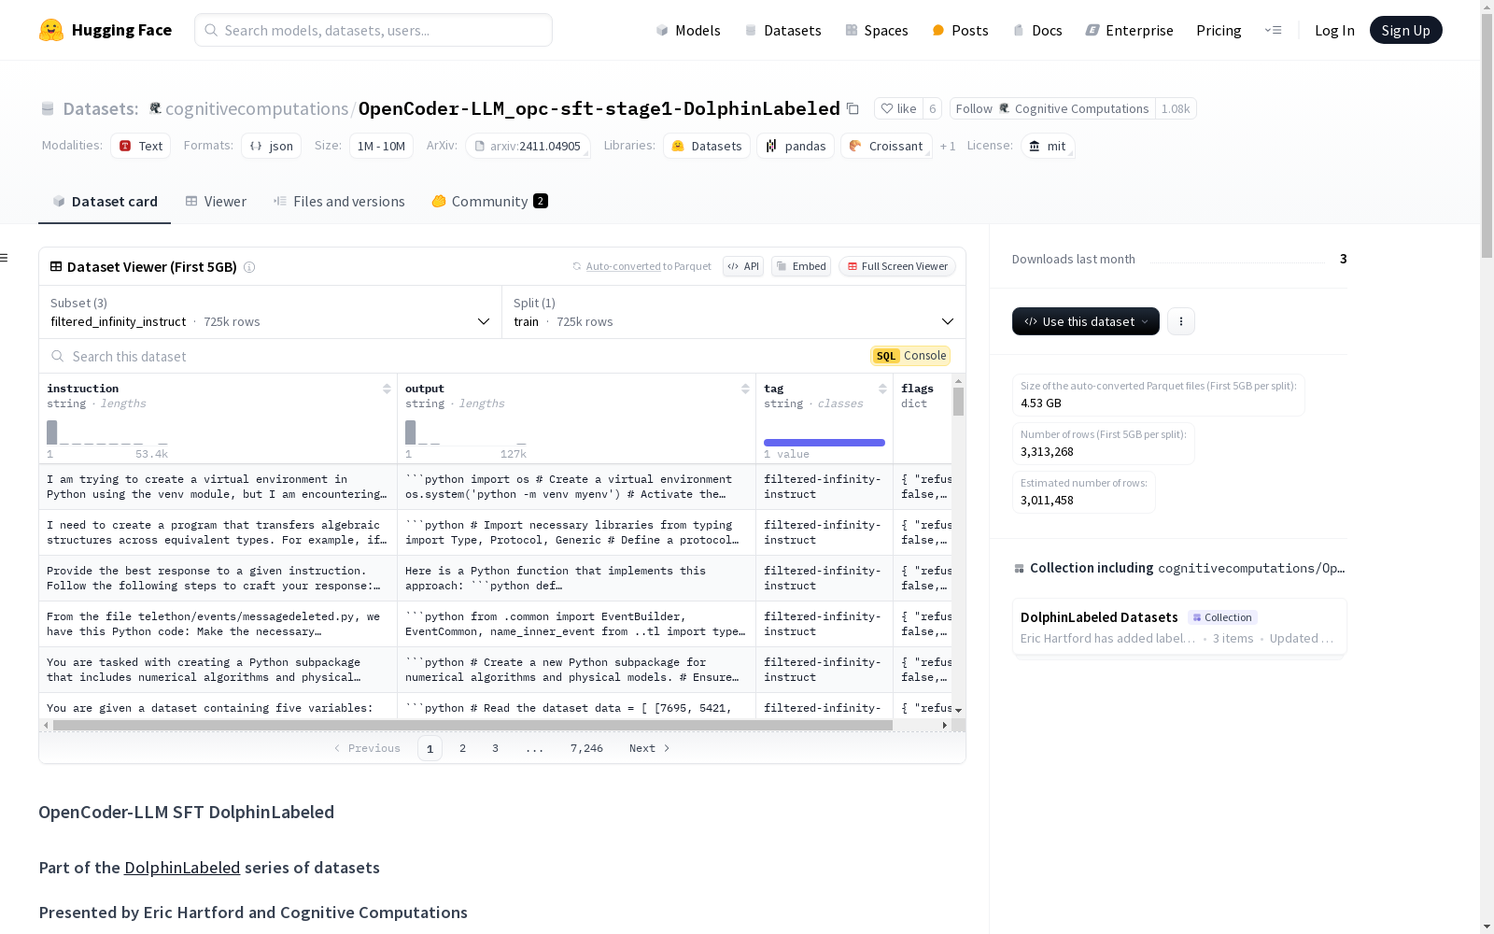Click the Hugging Face logo icon

51,30
